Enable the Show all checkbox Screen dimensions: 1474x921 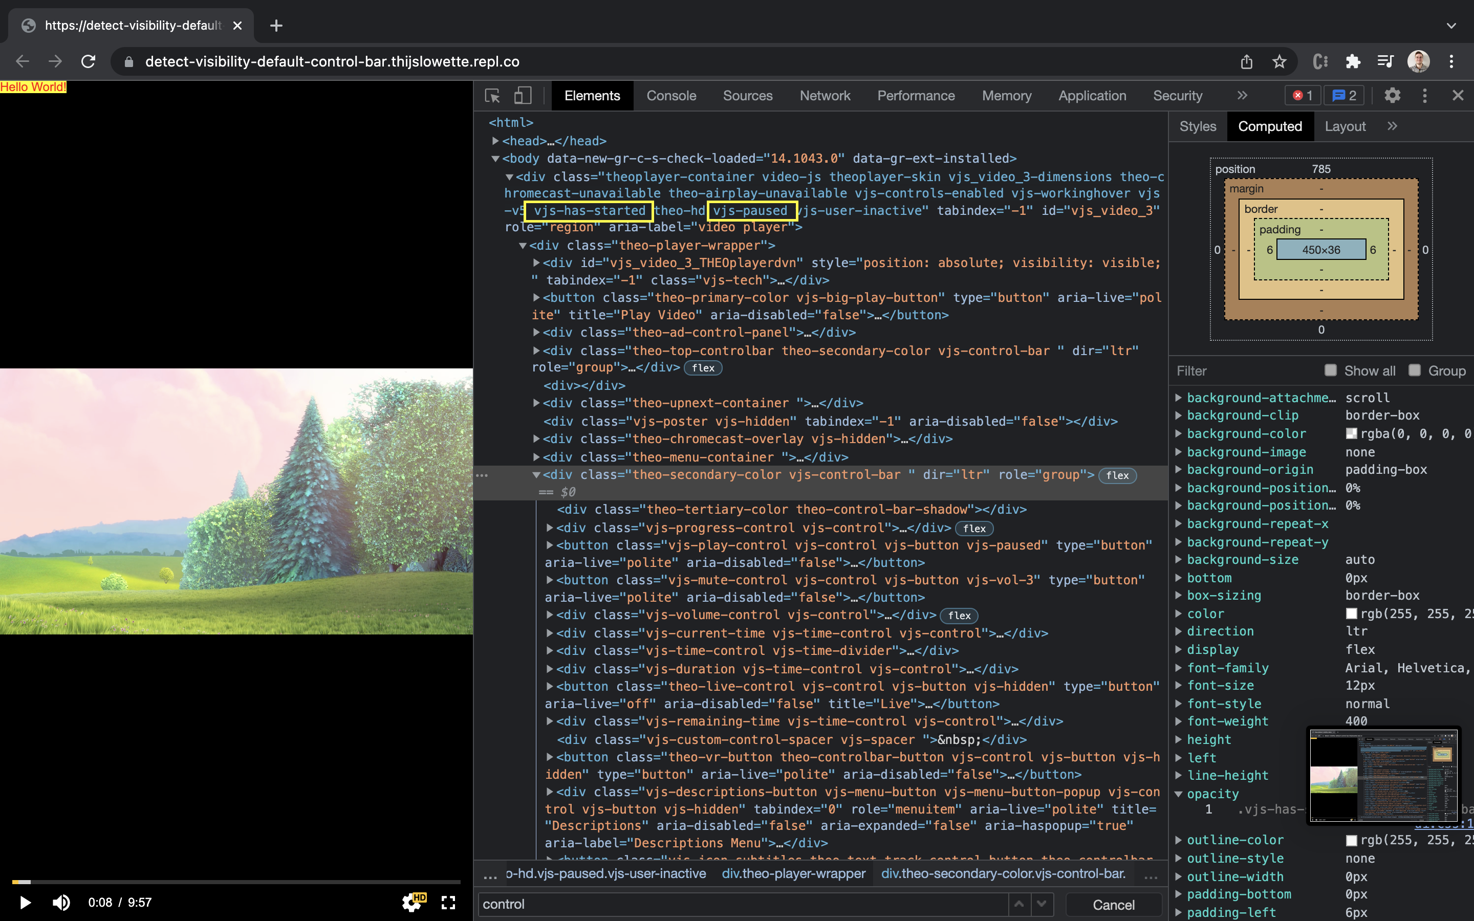click(1330, 370)
